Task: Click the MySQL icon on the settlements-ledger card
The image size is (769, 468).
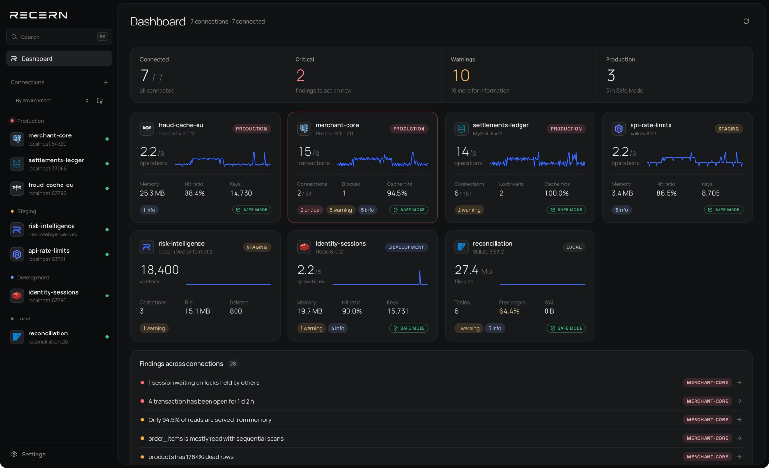Action: click(461, 129)
